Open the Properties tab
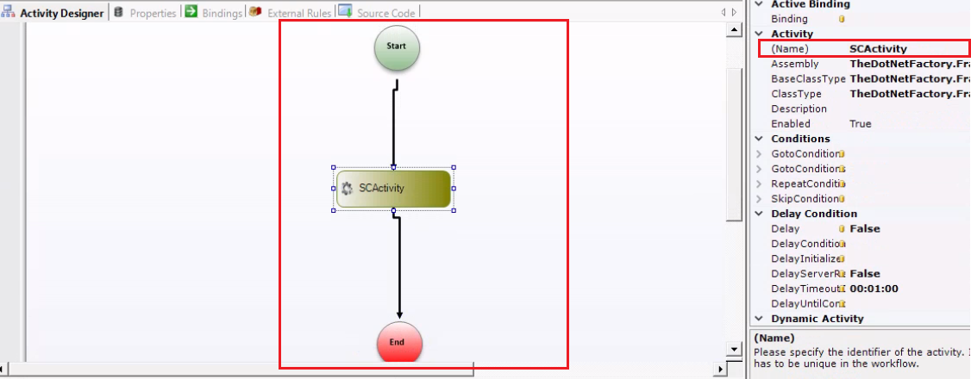 click(146, 13)
